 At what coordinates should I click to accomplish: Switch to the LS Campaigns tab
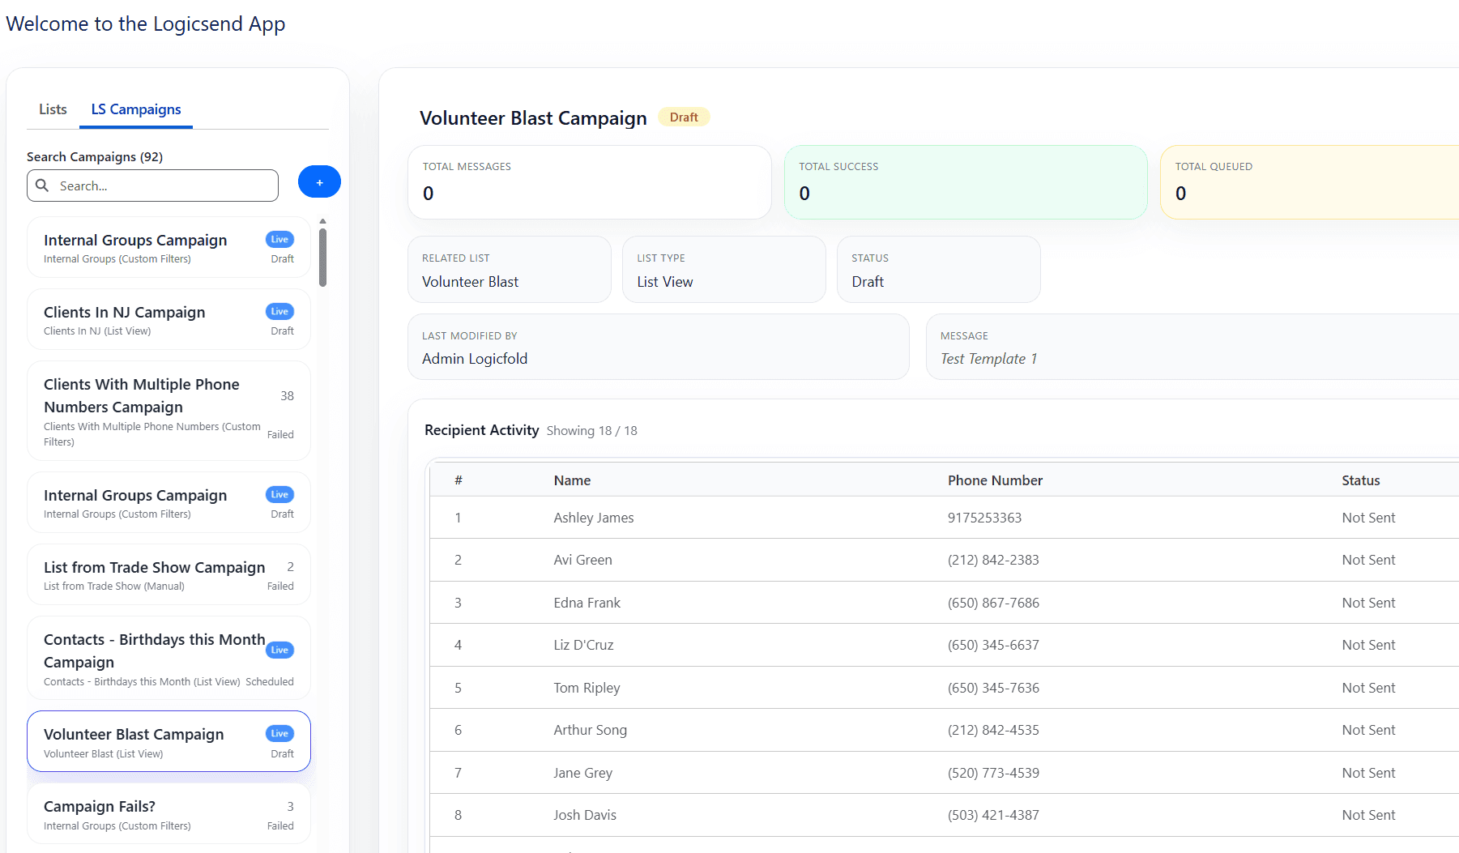coord(135,109)
